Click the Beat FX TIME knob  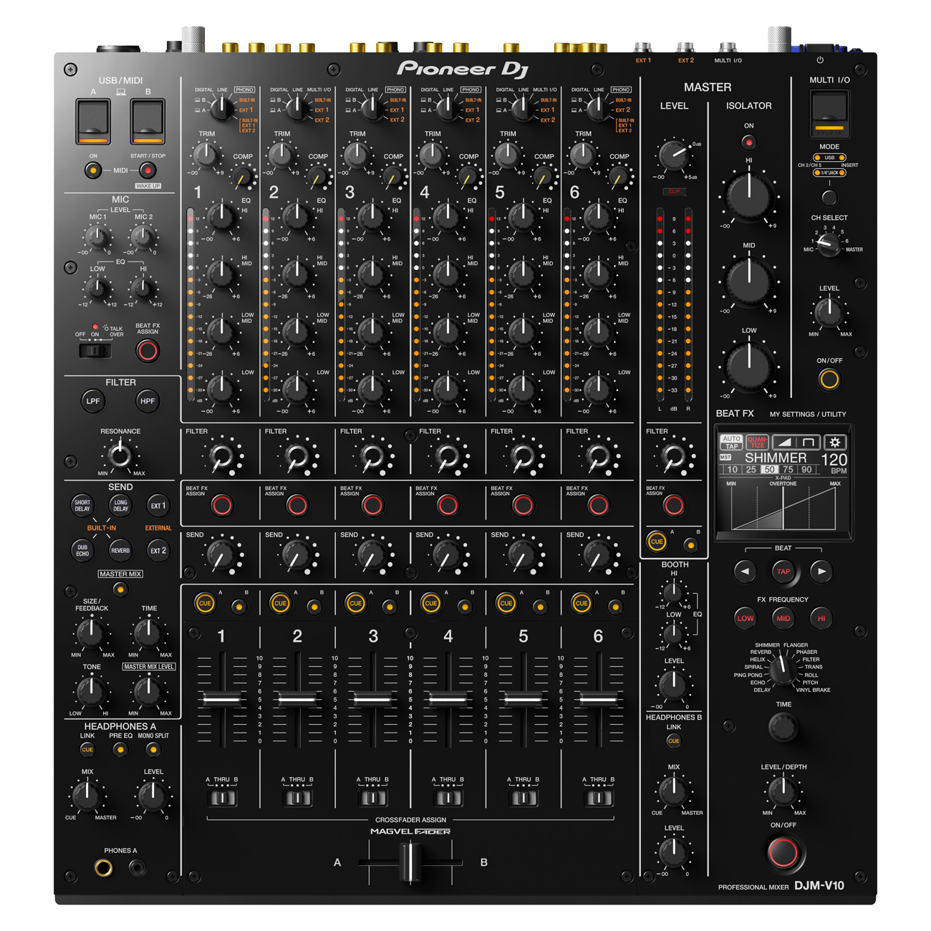click(x=783, y=727)
